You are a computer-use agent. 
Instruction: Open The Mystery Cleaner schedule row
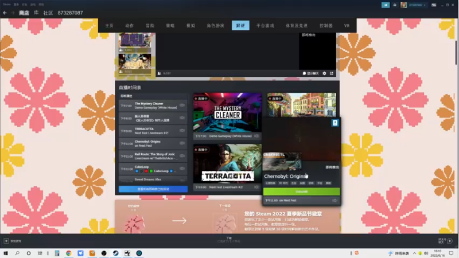(153, 105)
